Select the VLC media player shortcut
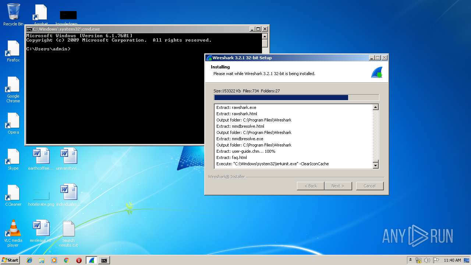471x265 pixels. pyautogui.click(x=13, y=234)
